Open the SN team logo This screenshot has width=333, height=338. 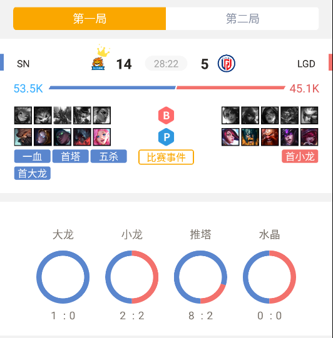coord(98,64)
